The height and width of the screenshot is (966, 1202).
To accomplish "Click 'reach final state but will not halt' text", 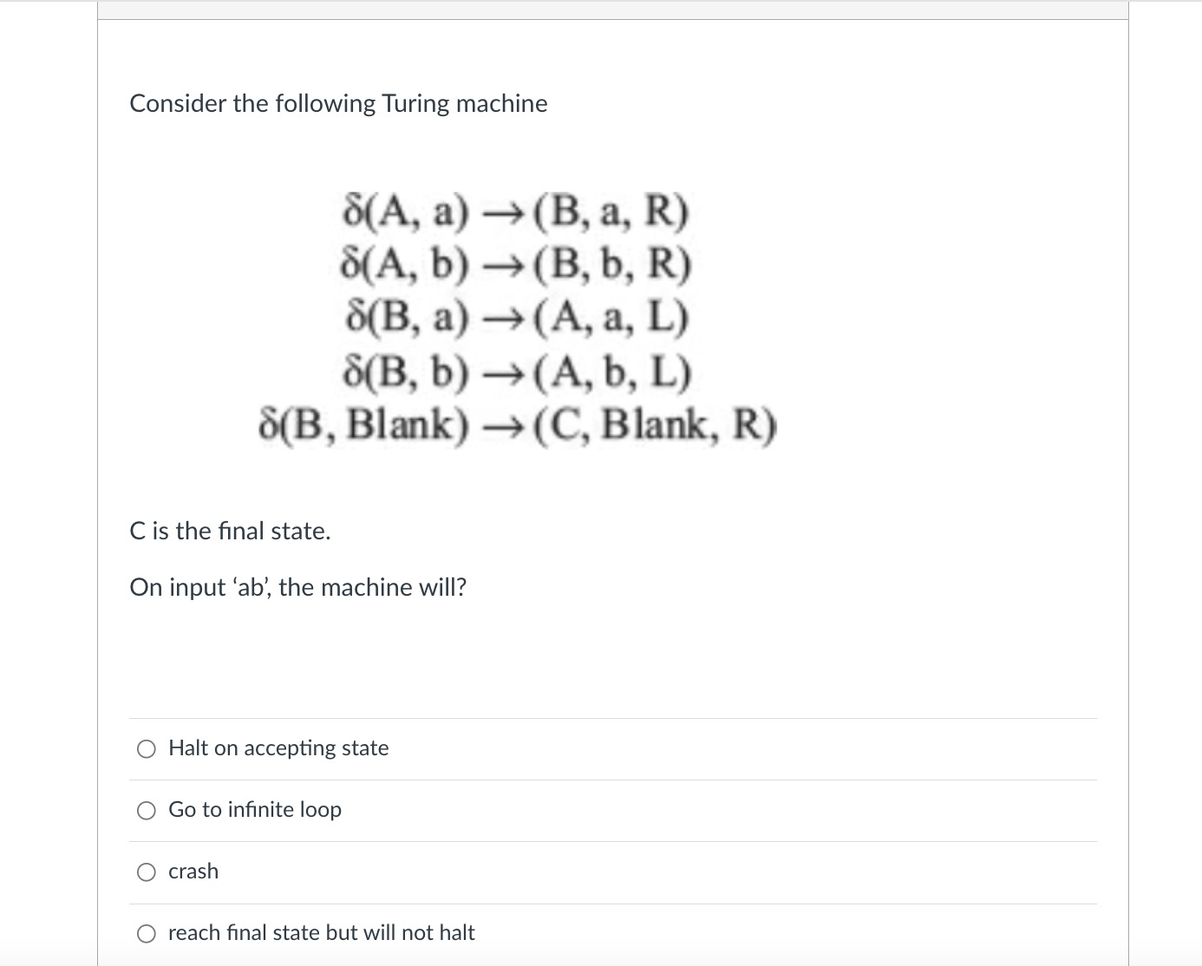I will [x=321, y=932].
